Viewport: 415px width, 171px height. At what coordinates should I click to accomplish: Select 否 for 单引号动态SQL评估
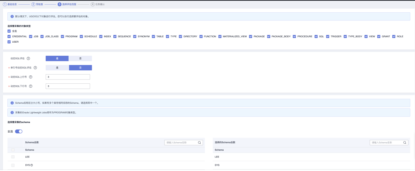80,68
